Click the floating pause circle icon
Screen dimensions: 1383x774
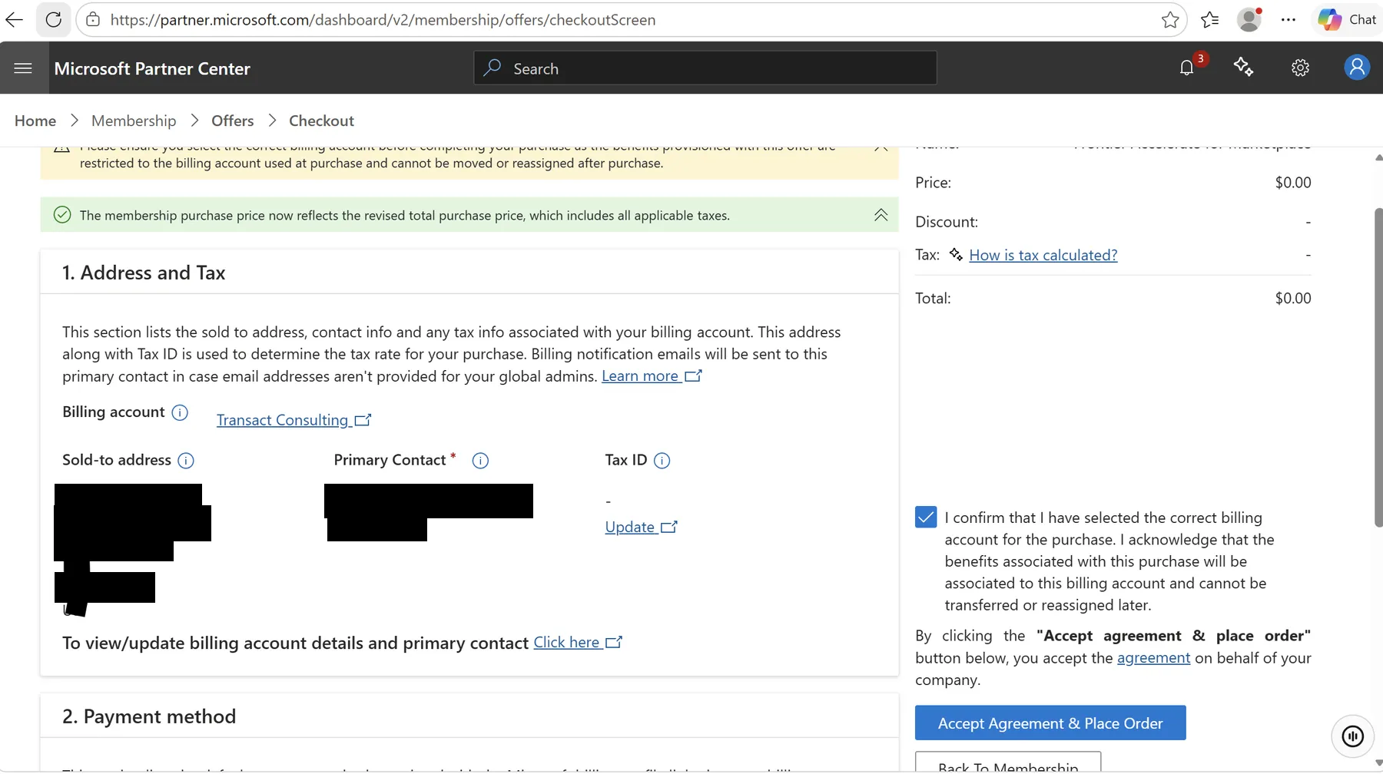pos(1352,736)
